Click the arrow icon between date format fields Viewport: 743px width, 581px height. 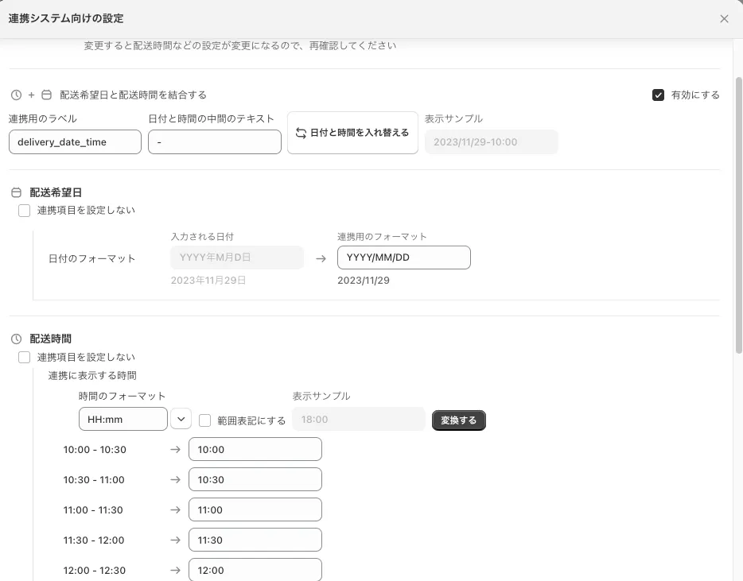[321, 258]
